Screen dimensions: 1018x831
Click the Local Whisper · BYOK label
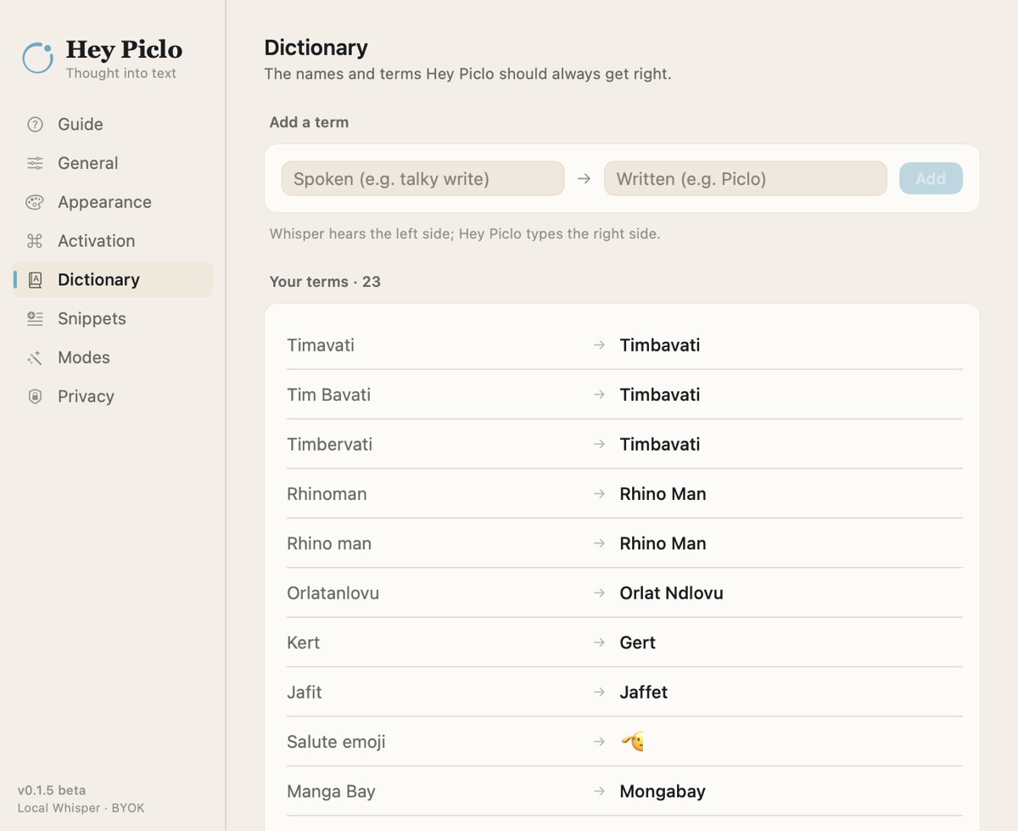click(x=81, y=808)
